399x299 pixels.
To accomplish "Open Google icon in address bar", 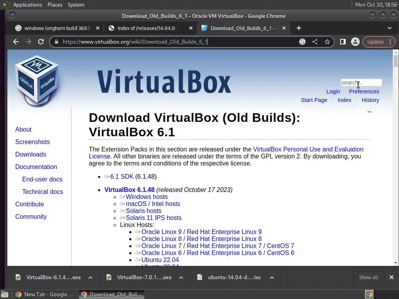I will click(302, 42).
